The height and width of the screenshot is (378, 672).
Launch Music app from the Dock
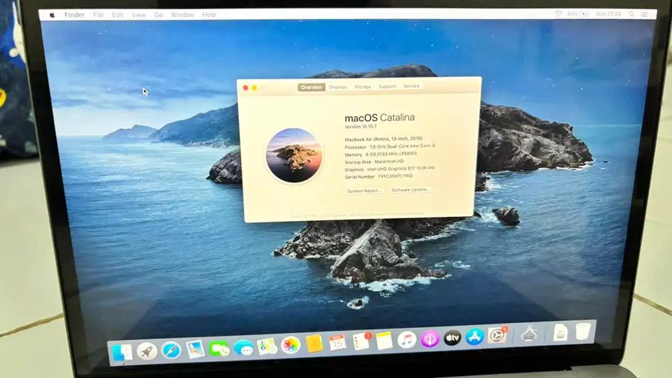click(x=407, y=340)
